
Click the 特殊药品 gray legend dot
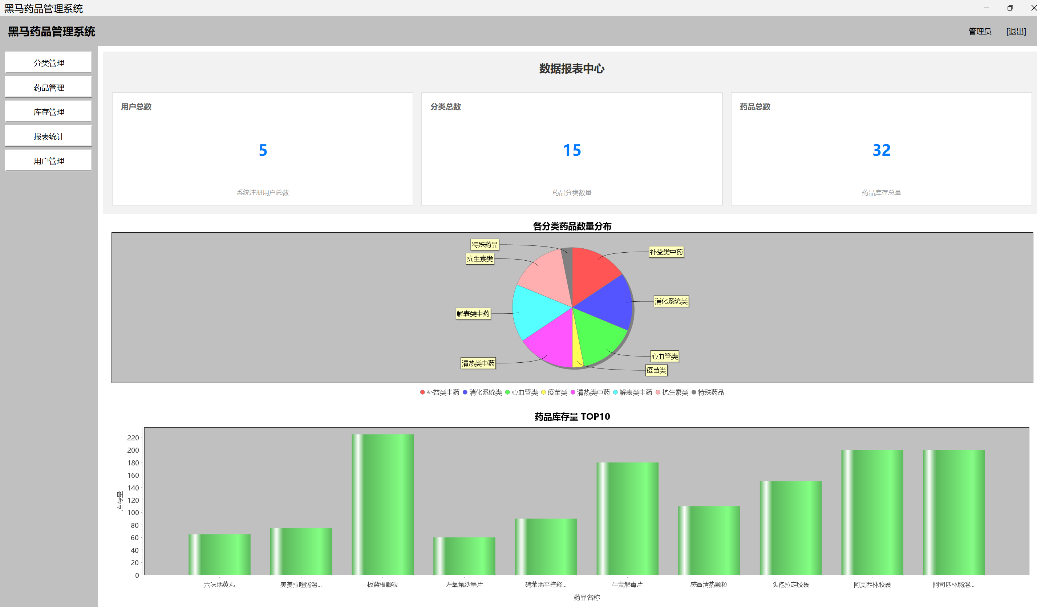click(x=694, y=392)
